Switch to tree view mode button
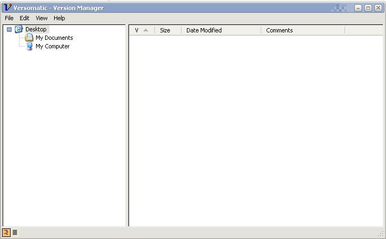Image resolution: width=386 pixels, height=239 pixels. [x=6, y=232]
